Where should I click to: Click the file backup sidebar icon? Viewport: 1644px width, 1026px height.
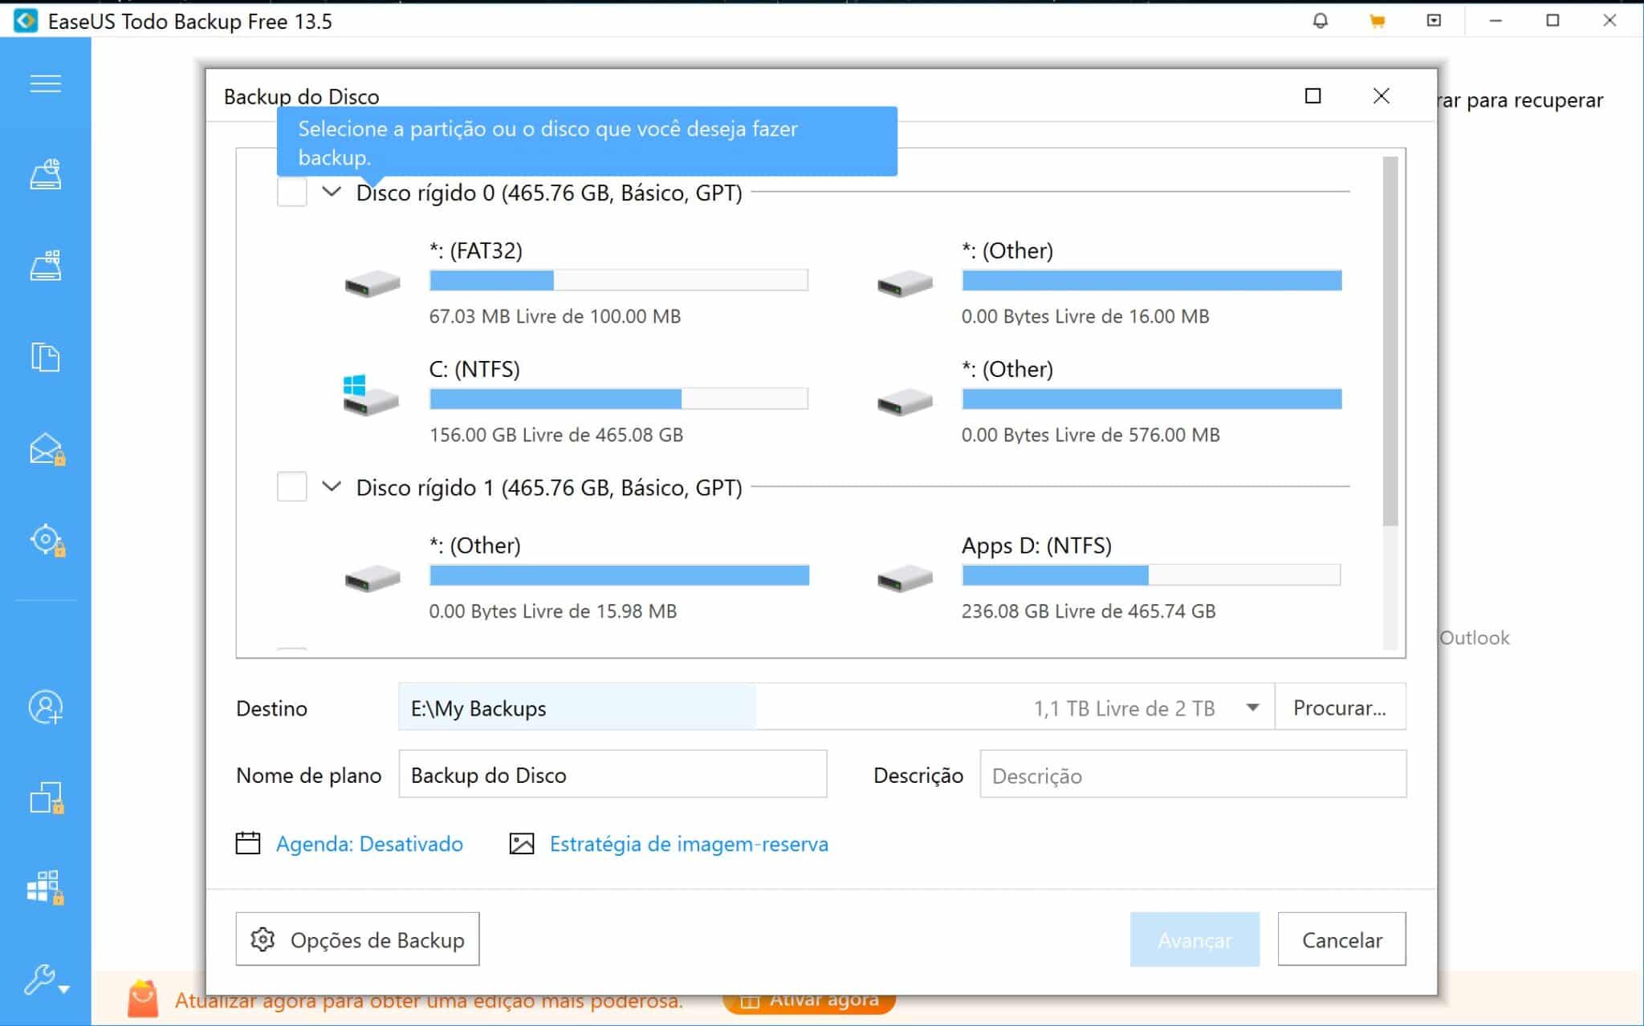pos(45,357)
